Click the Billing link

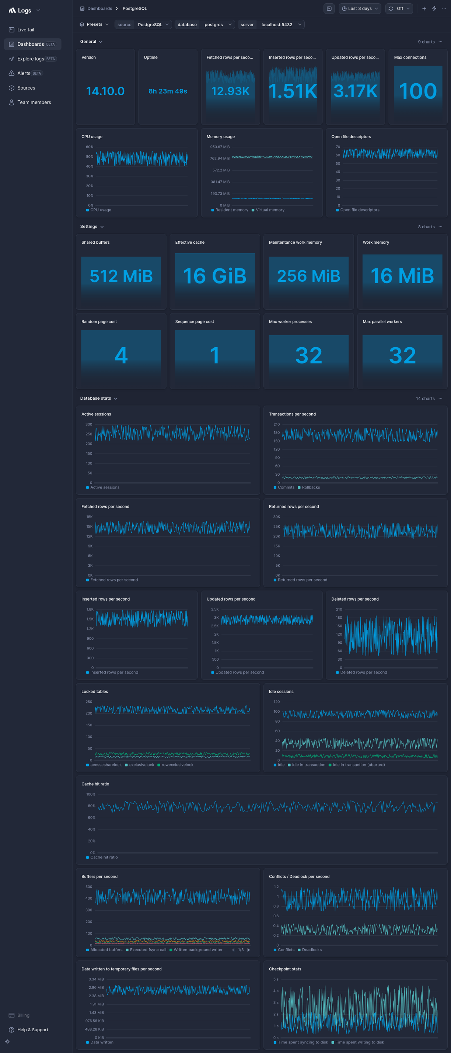[x=23, y=1015]
